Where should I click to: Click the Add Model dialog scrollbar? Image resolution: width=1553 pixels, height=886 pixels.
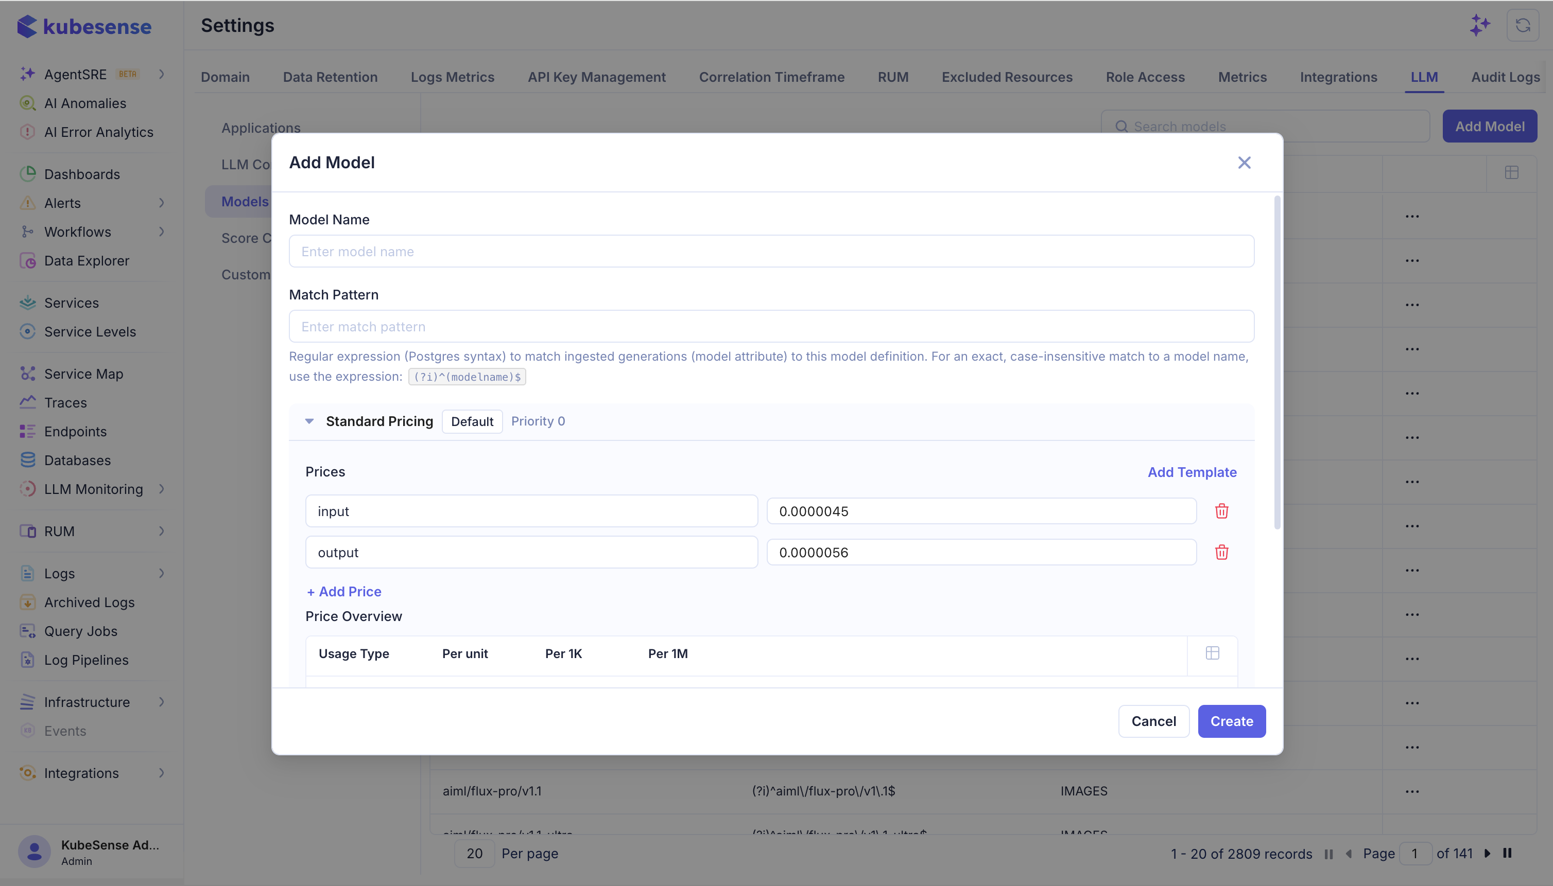pos(1276,362)
